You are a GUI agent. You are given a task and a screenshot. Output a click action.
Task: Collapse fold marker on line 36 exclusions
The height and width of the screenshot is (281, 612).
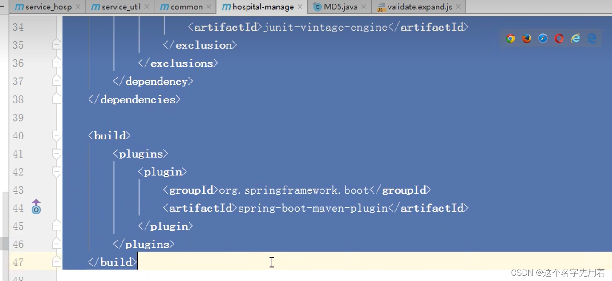pos(56,63)
